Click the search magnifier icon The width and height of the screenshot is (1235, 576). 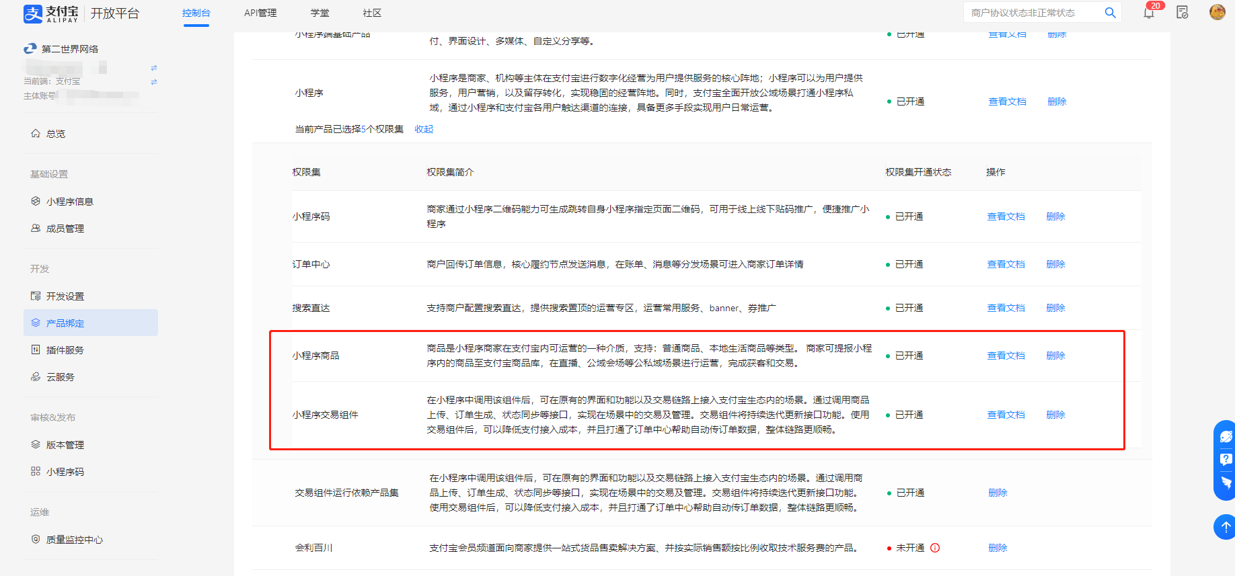[1110, 13]
